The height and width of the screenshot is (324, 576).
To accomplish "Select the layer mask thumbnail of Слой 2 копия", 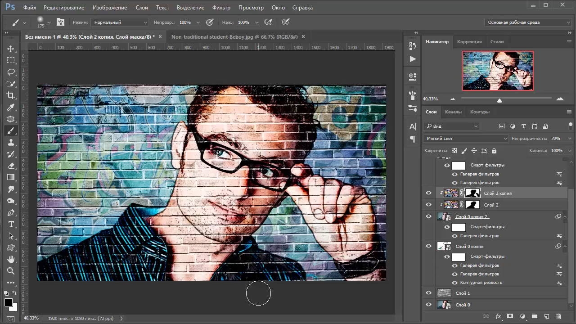I will [473, 193].
